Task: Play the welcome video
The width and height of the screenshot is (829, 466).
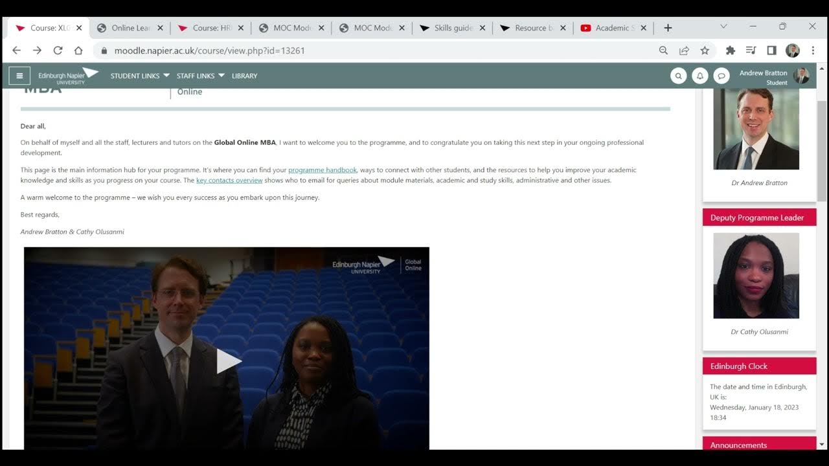Action: 228,361
